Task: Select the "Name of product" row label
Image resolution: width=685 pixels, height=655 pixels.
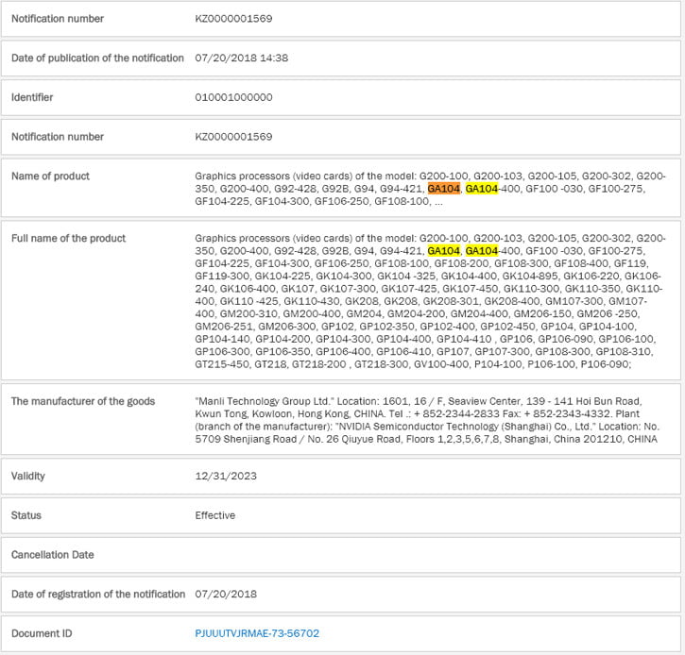Action: [50, 176]
